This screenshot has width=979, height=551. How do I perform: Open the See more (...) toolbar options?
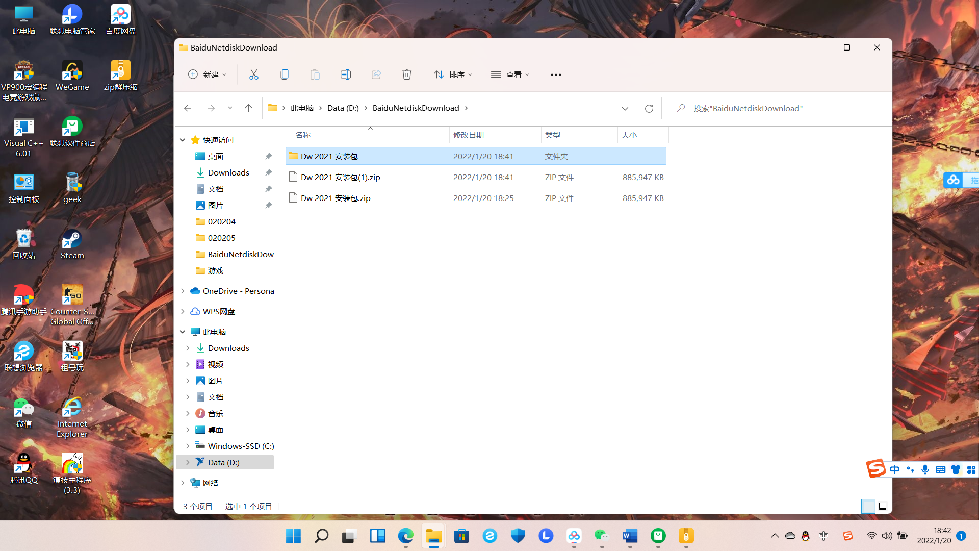[555, 74]
